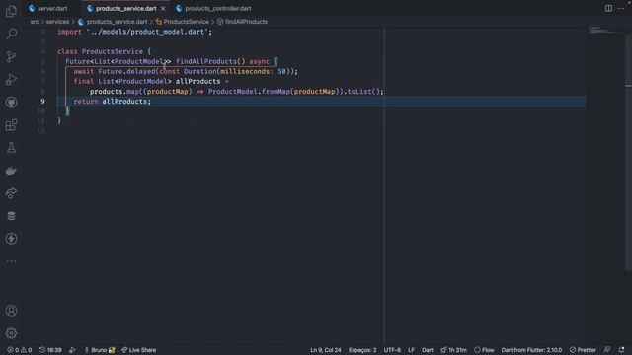Show additional hidden activity bar views
This screenshot has width=632, height=355.
point(11,261)
